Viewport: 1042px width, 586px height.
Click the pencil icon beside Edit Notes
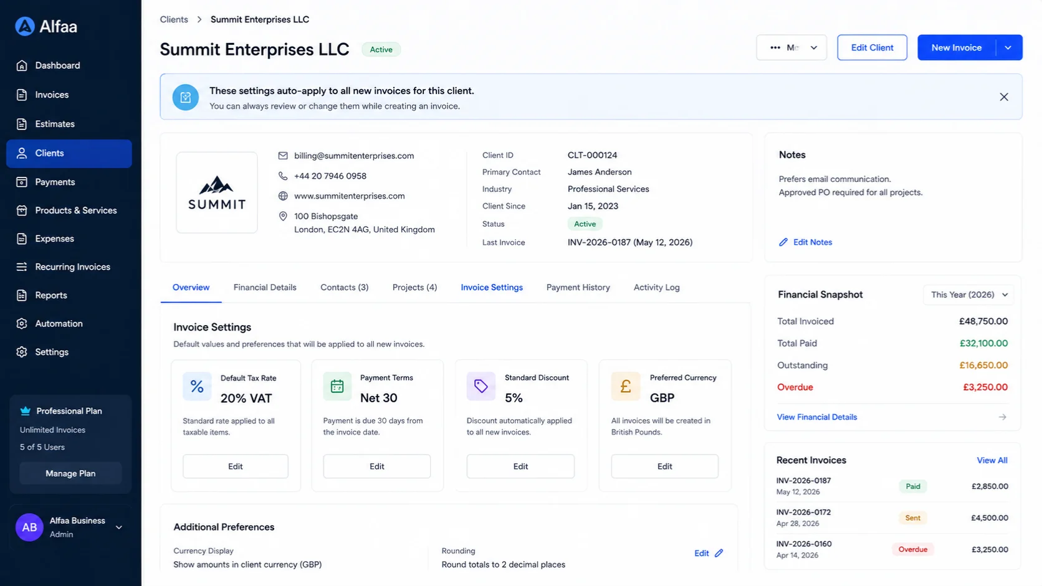click(x=783, y=242)
